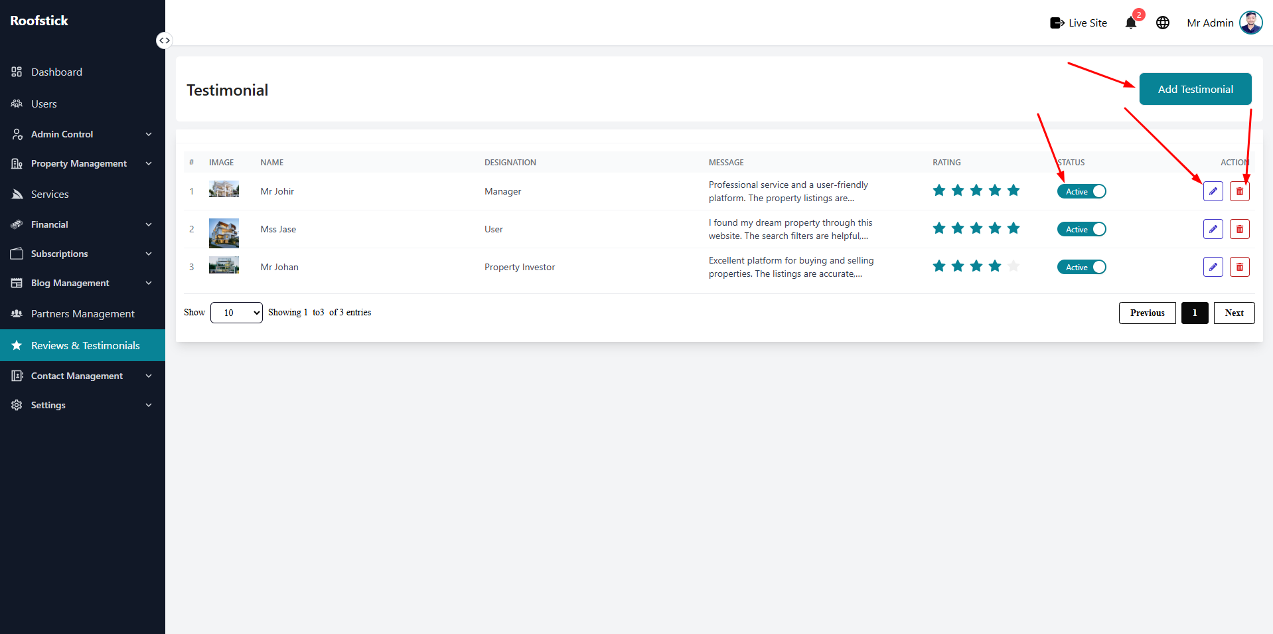Viewport: 1273px width, 634px height.
Task: Toggle Active status for Mr Johan
Action: click(x=1081, y=267)
